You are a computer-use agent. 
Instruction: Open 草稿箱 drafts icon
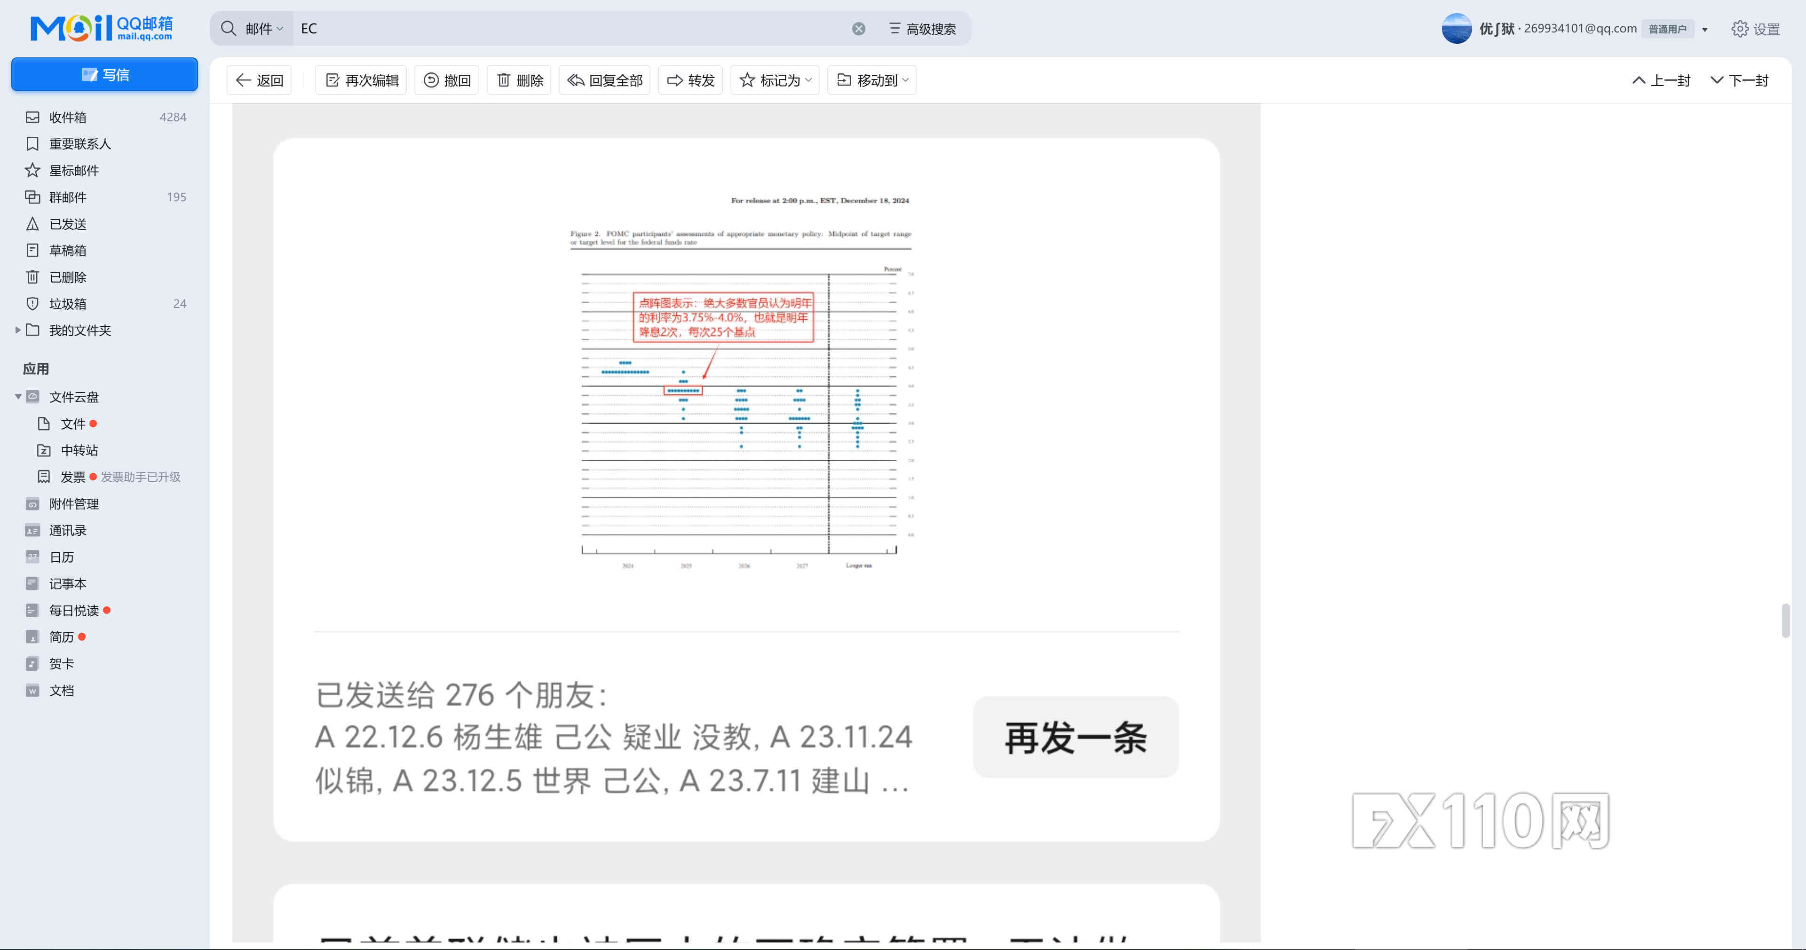click(x=32, y=250)
